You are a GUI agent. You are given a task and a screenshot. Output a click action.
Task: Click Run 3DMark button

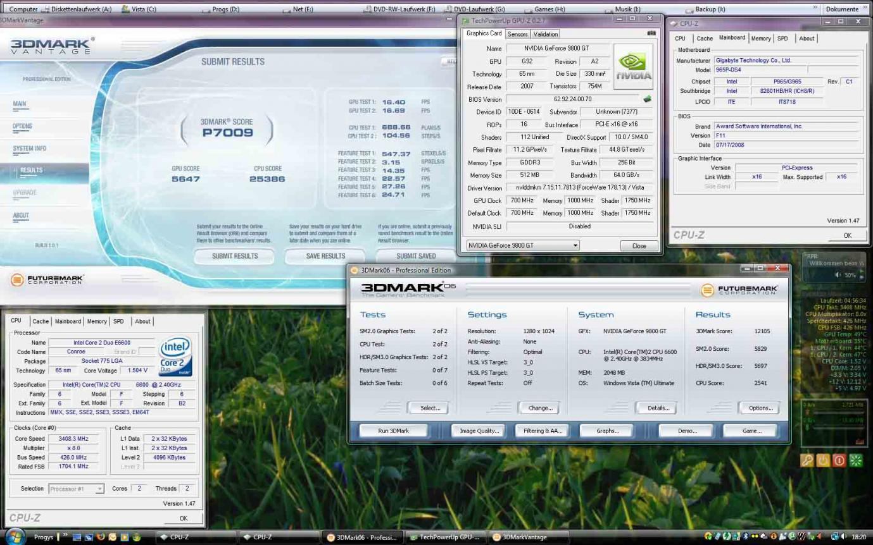[x=393, y=431]
